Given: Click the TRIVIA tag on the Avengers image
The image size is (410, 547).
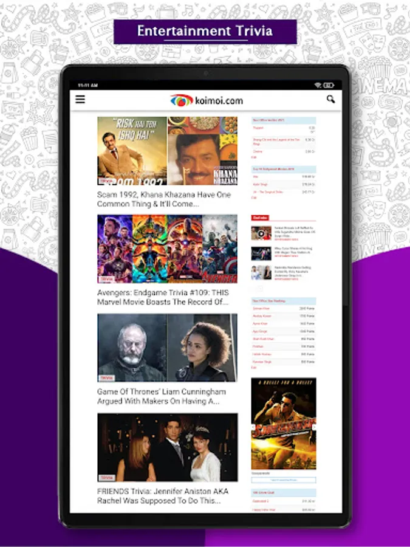Looking at the screenshot, I should (106, 279).
